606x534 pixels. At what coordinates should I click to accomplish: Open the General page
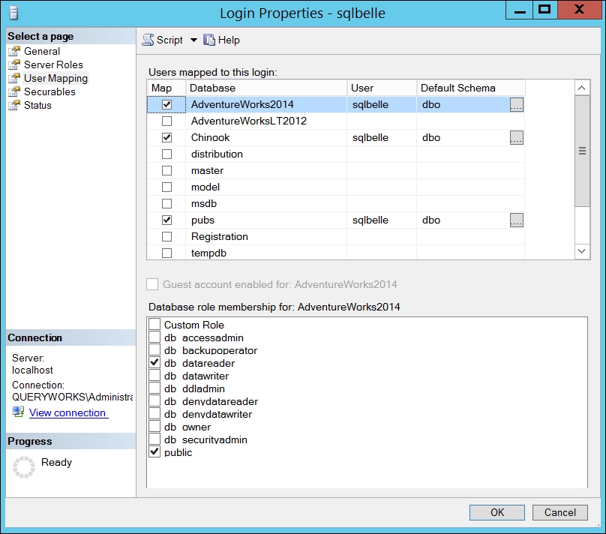click(42, 51)
